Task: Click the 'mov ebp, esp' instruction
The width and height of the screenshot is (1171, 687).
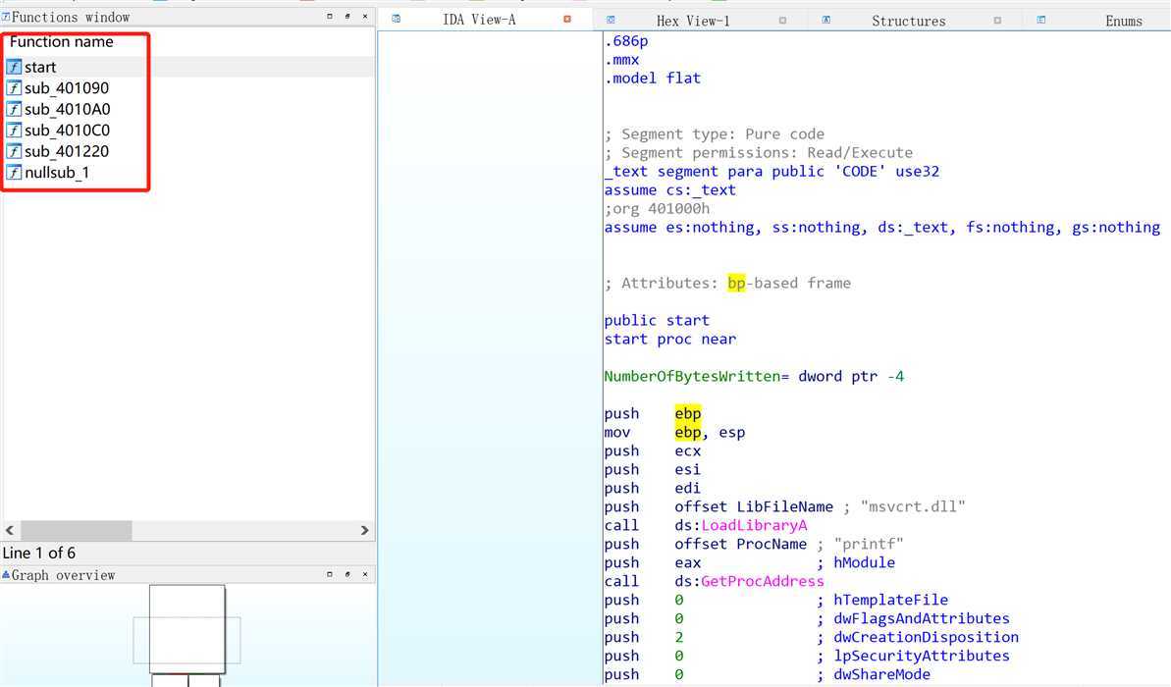Action: click(674, 433)
